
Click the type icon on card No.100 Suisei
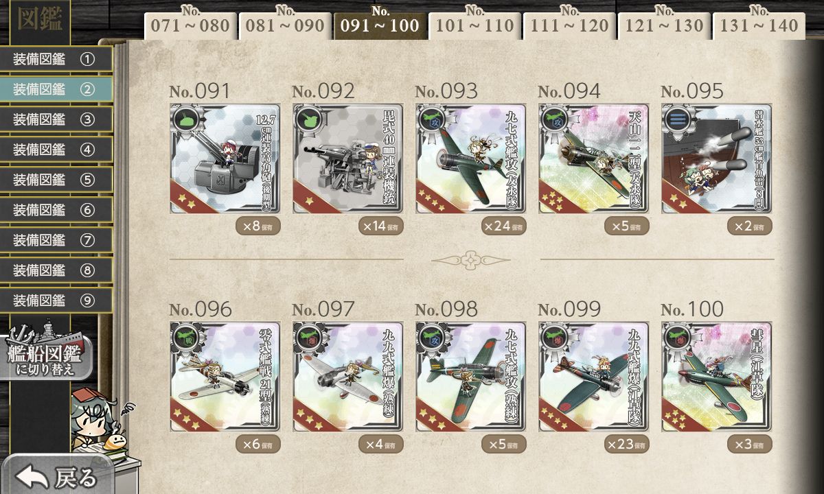point(678,337)
